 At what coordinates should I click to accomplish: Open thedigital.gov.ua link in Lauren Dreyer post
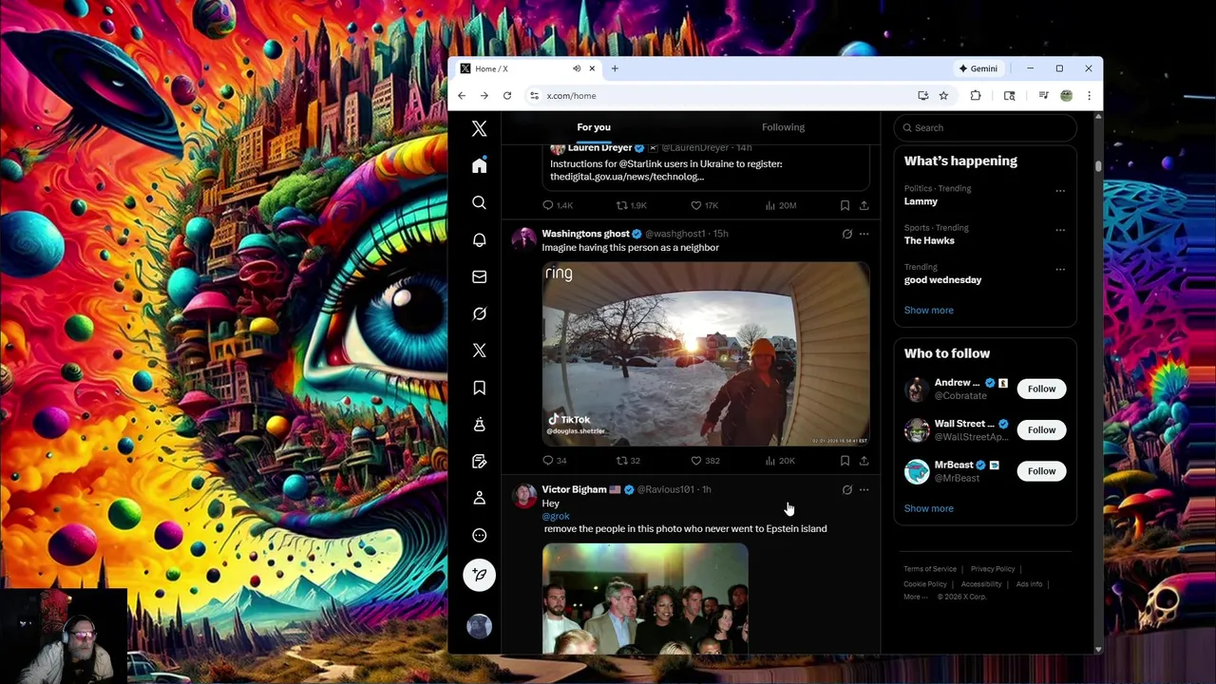point(627,177)
